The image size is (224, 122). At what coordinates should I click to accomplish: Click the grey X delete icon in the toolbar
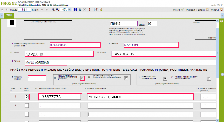point(85,10)
